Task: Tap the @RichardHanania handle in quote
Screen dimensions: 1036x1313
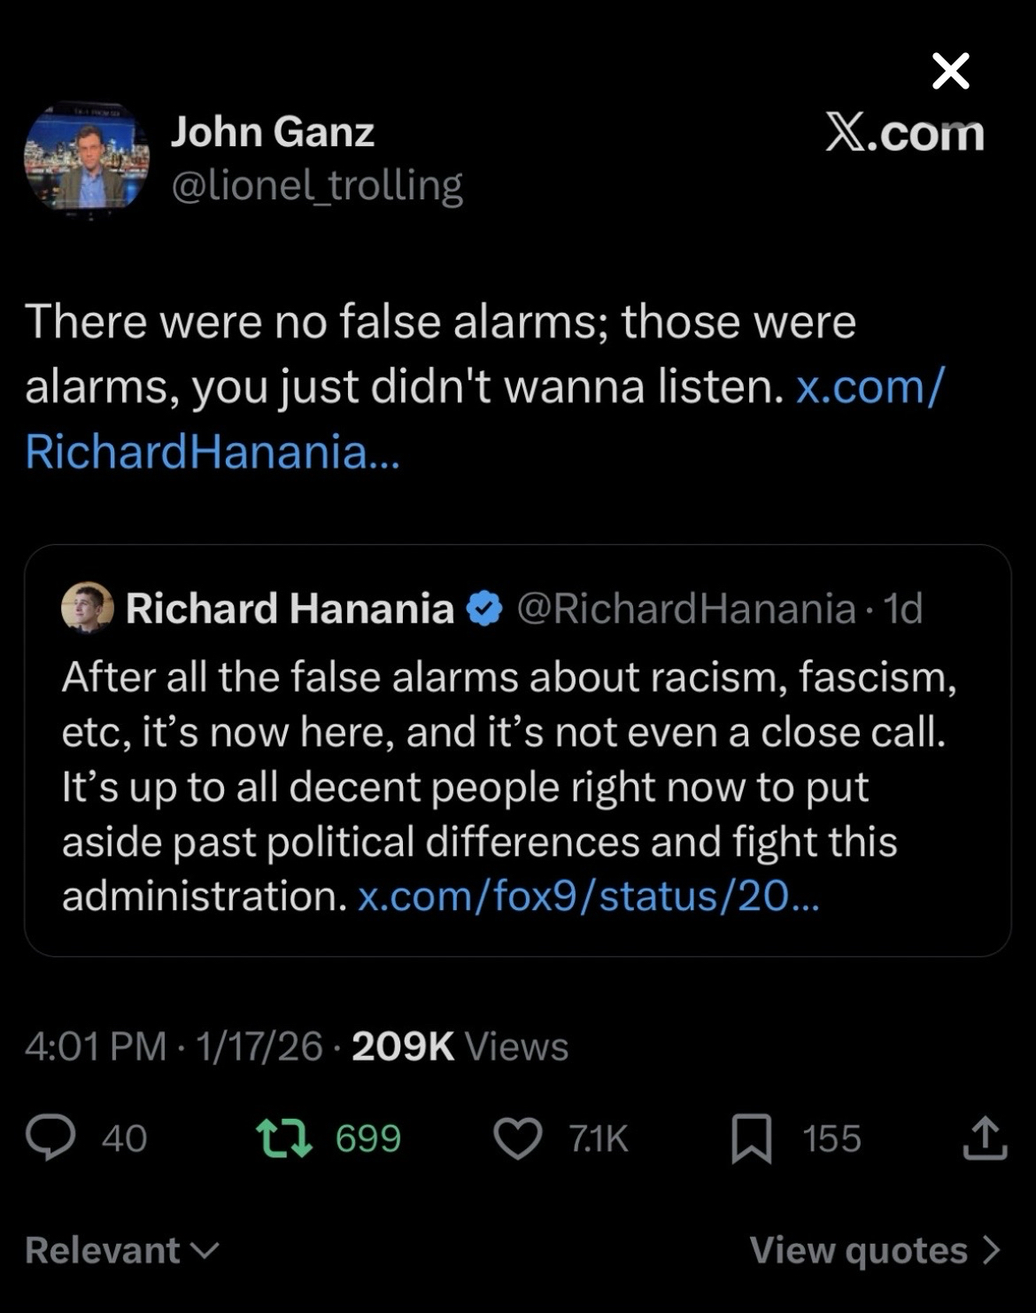Action: click(685, 609)
